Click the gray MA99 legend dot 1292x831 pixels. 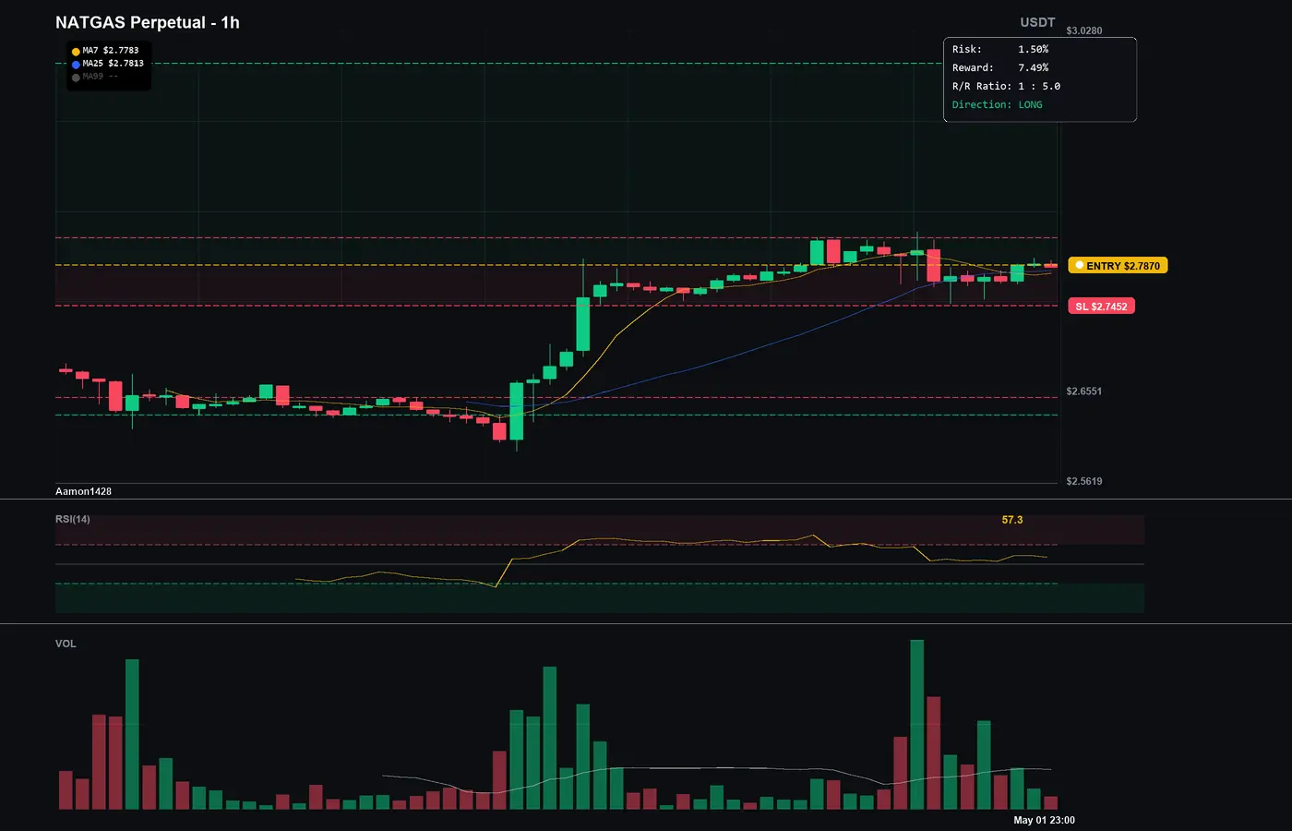(x=76, y=78)
